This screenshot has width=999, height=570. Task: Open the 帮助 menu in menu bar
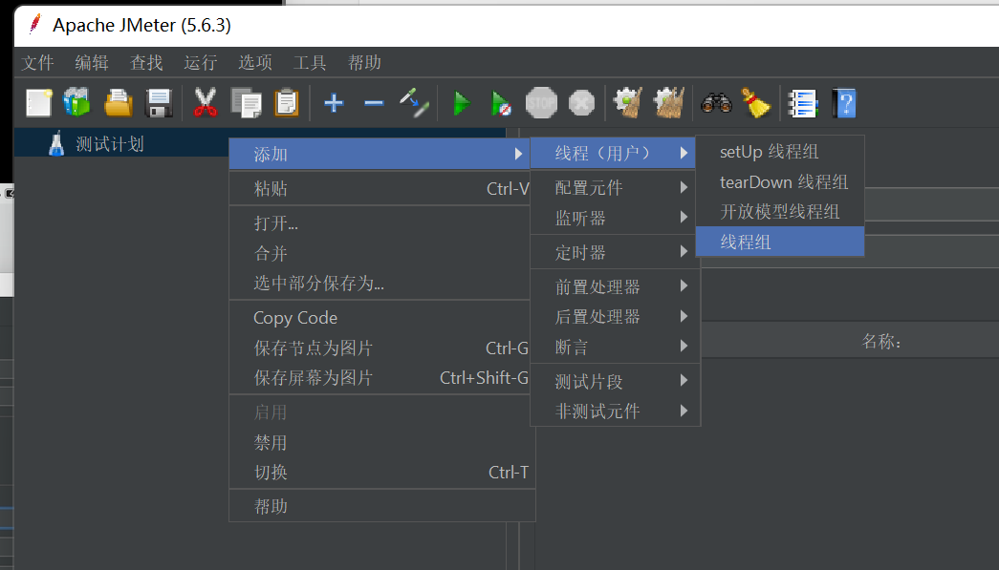[364, 62]
